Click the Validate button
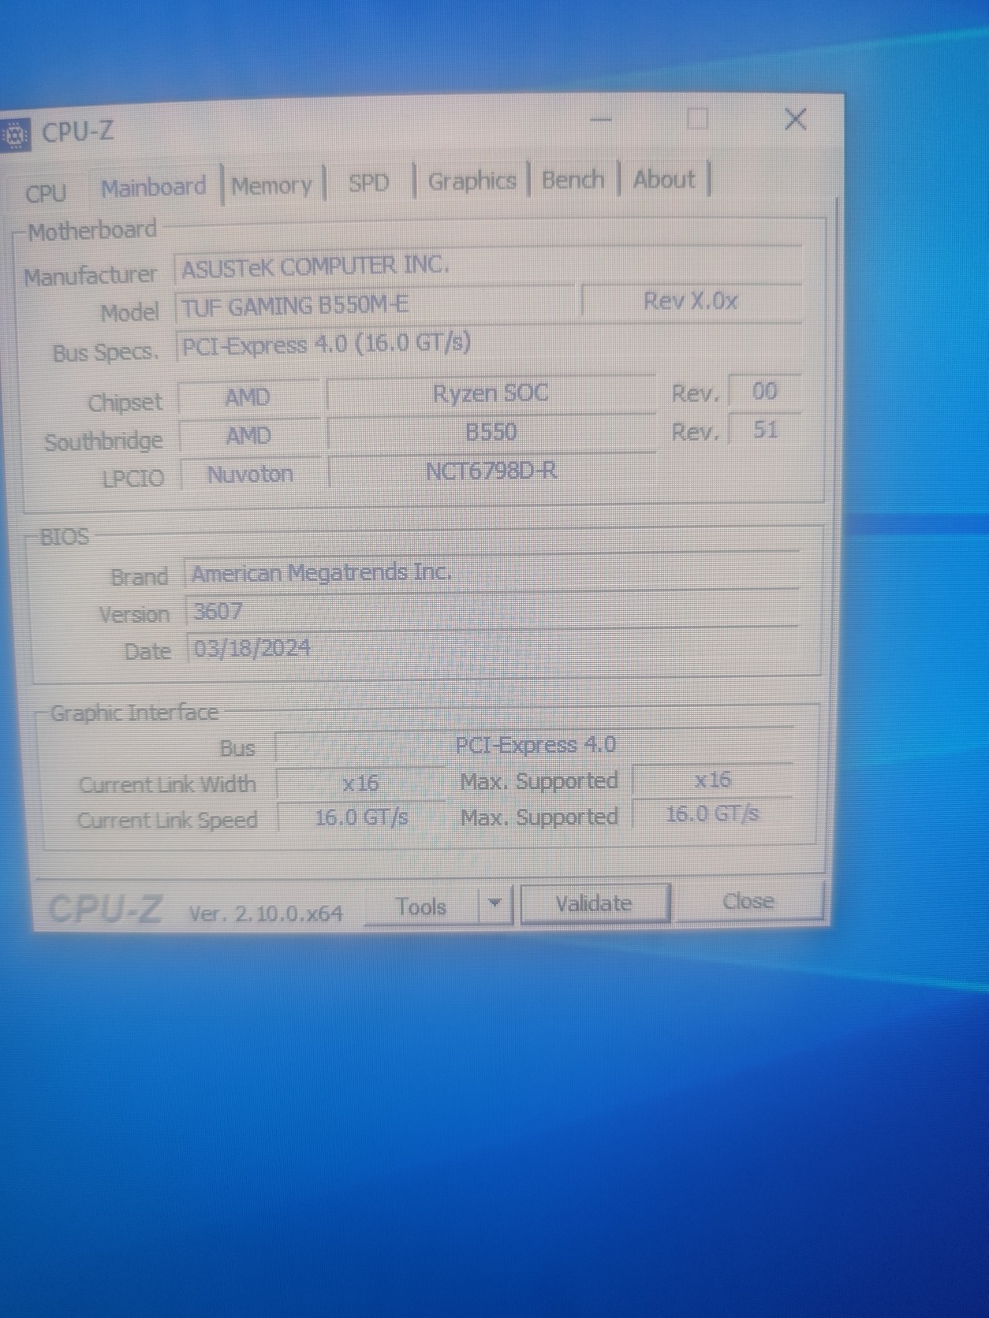Screen dimensions: 989x1318 pyautogui.click(x=594, y=903)
